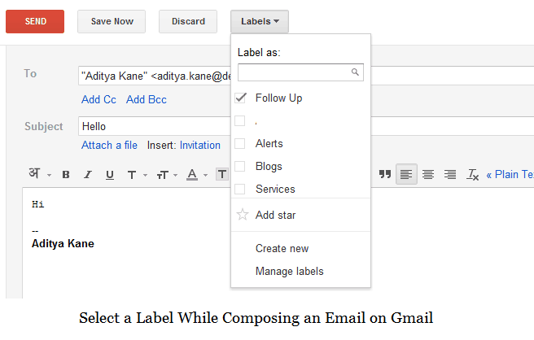Center align the message text
Image resolution: width=534 pixels, height=340 pixels.
tap(428, 174)
